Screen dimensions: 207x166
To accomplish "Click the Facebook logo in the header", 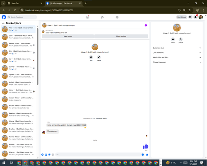I will (4, 17).
